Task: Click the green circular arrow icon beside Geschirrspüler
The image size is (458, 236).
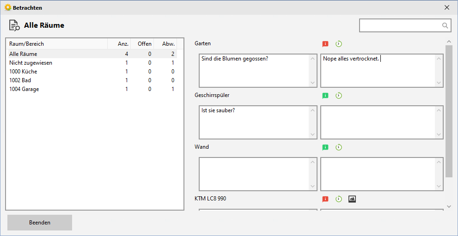Action: tap(339, 96)
